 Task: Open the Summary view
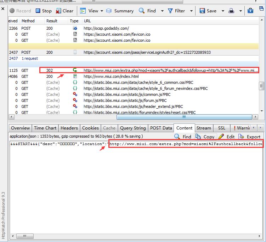tap(120, 11)
